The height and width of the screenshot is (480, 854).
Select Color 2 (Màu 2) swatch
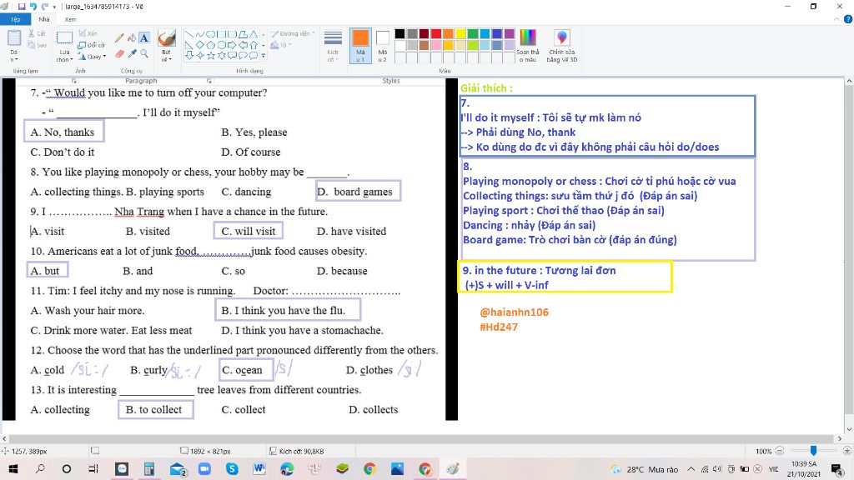(382, 46)
